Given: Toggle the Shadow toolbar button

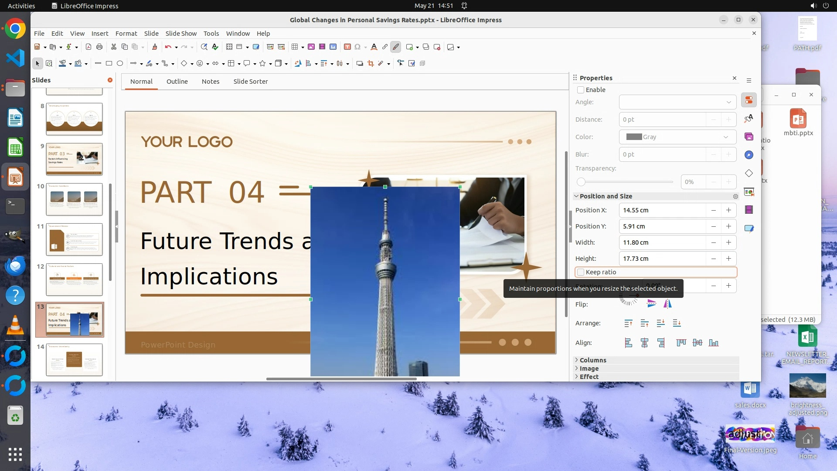Looking at the screenshot, I should tap(360, 64).
